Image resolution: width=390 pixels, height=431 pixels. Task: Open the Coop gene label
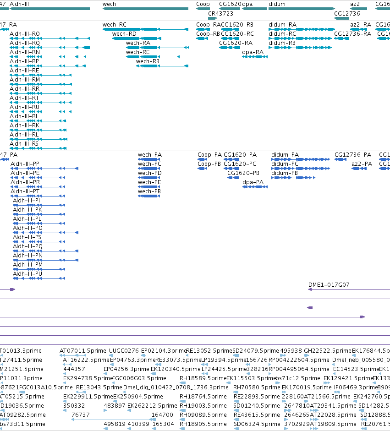[203, 4]
